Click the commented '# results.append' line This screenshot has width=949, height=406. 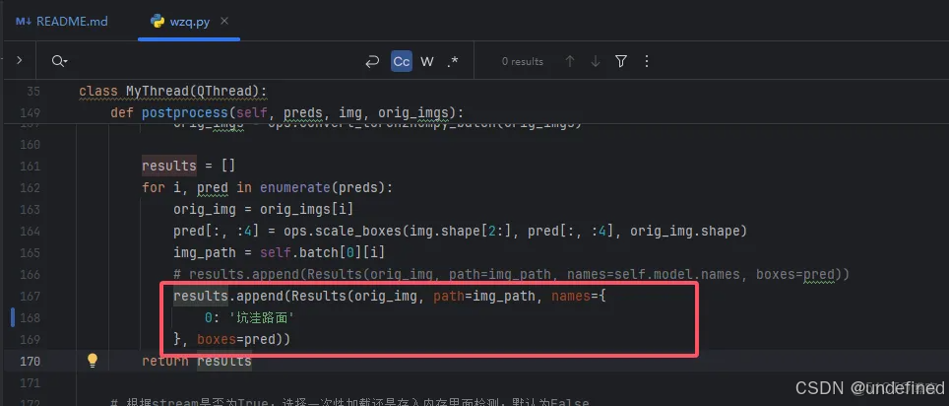[x=512, y=275]
